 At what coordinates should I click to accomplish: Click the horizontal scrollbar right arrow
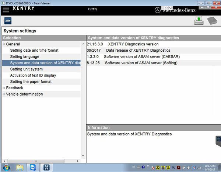(78, 161)
